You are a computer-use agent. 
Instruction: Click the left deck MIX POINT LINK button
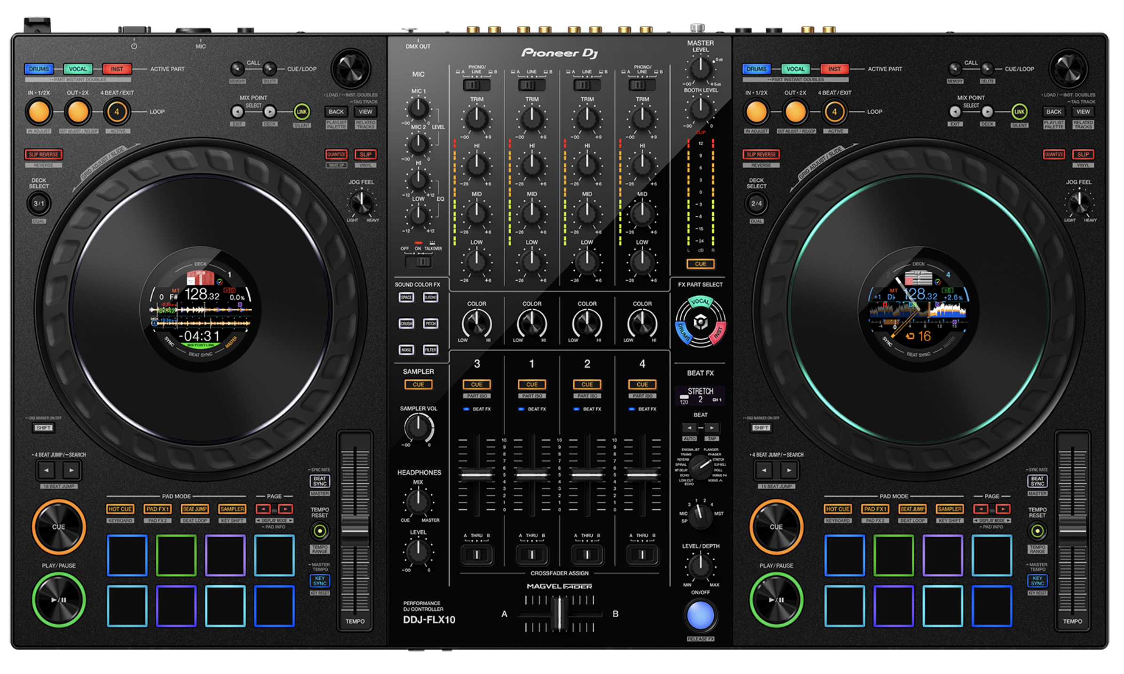(302, 112)
